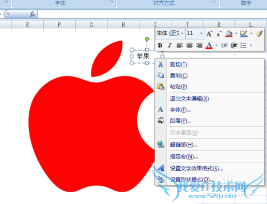
Task: Select column H header
Action: (123, 25)
